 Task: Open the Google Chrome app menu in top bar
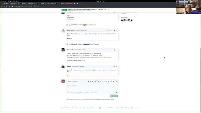(x=14, y=1)
